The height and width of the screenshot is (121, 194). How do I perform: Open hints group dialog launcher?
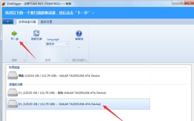[x=87, y=61]
